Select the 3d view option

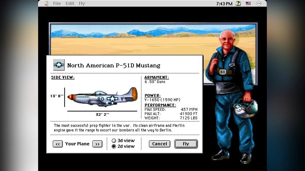(114, 140)
